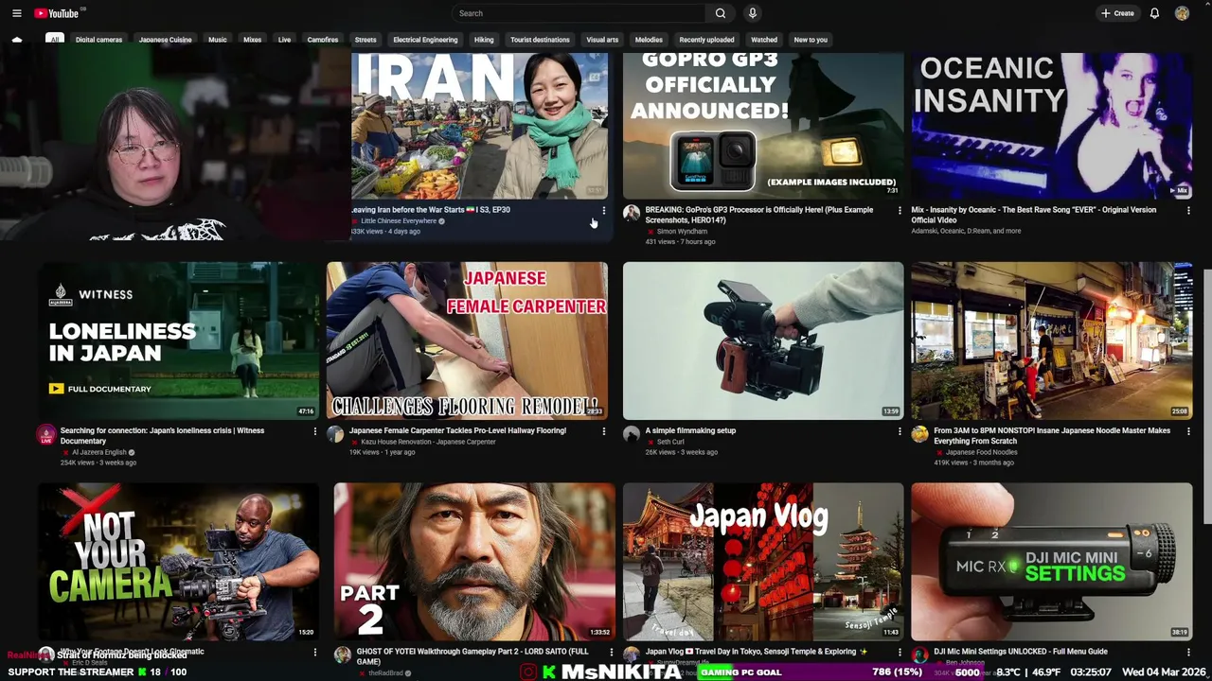1212x681 pixels.
Task: Select the Melodies chip
Action: click(x=649, y=40)
